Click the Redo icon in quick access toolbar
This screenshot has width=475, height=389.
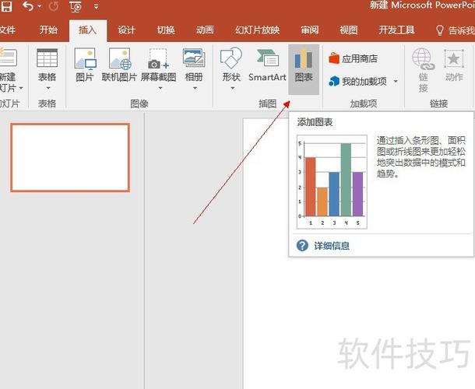click(x=54, y=6)
